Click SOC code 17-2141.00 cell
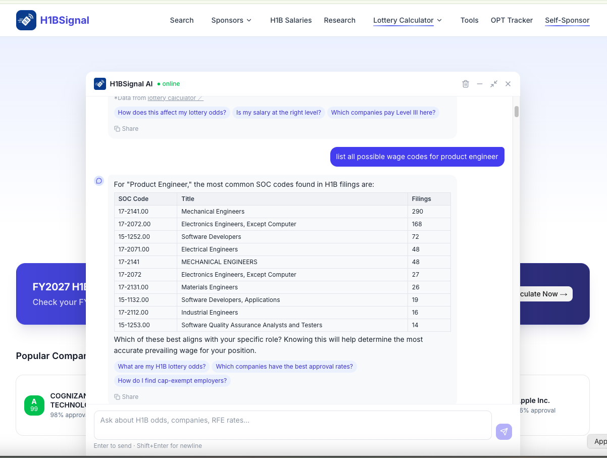The image size is (607, 458). click(146, 212)
